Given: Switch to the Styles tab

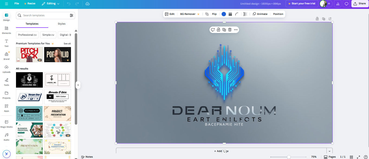Looking at the screenshot, I should click(x=61, y=24).
